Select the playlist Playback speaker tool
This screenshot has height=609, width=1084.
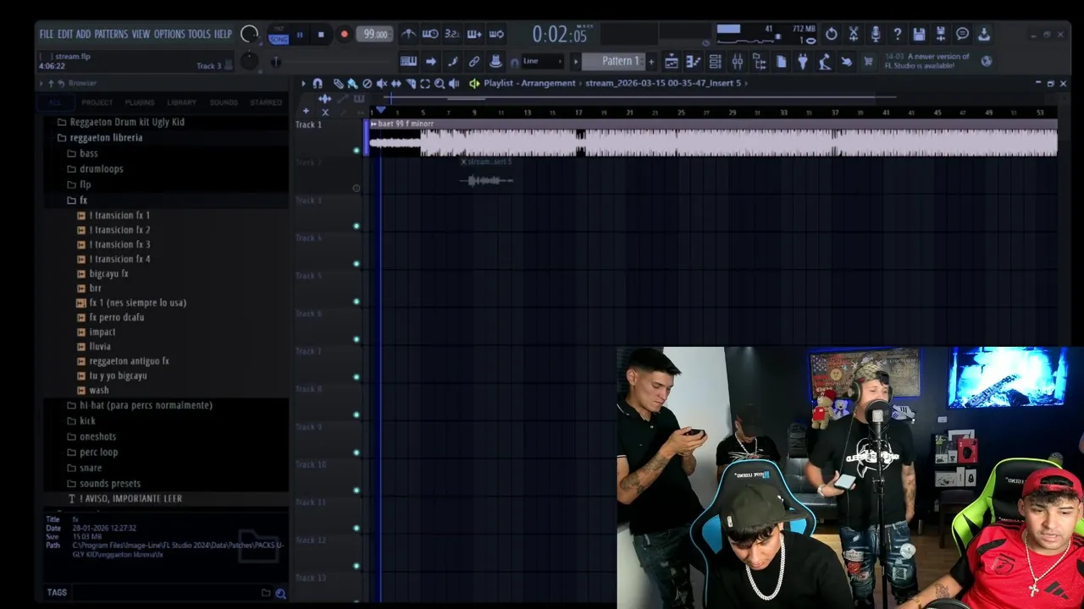454,83
